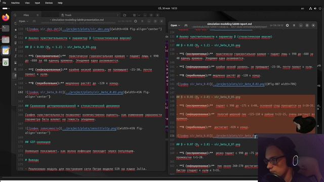Open VirtualBox File menu

[4, 3]
